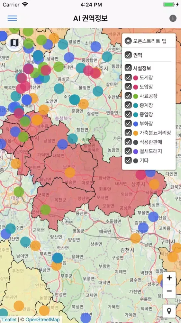Select the teal marker above 음성군
This screenshot has height=323, width=181.
[x=59, y=89]
